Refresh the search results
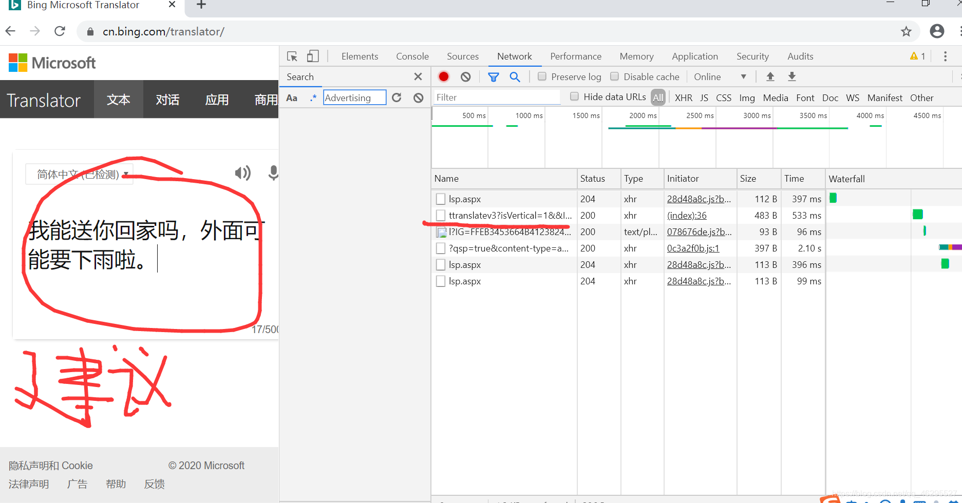Screen dimensions: 962x503 click(x=397, y=98)
